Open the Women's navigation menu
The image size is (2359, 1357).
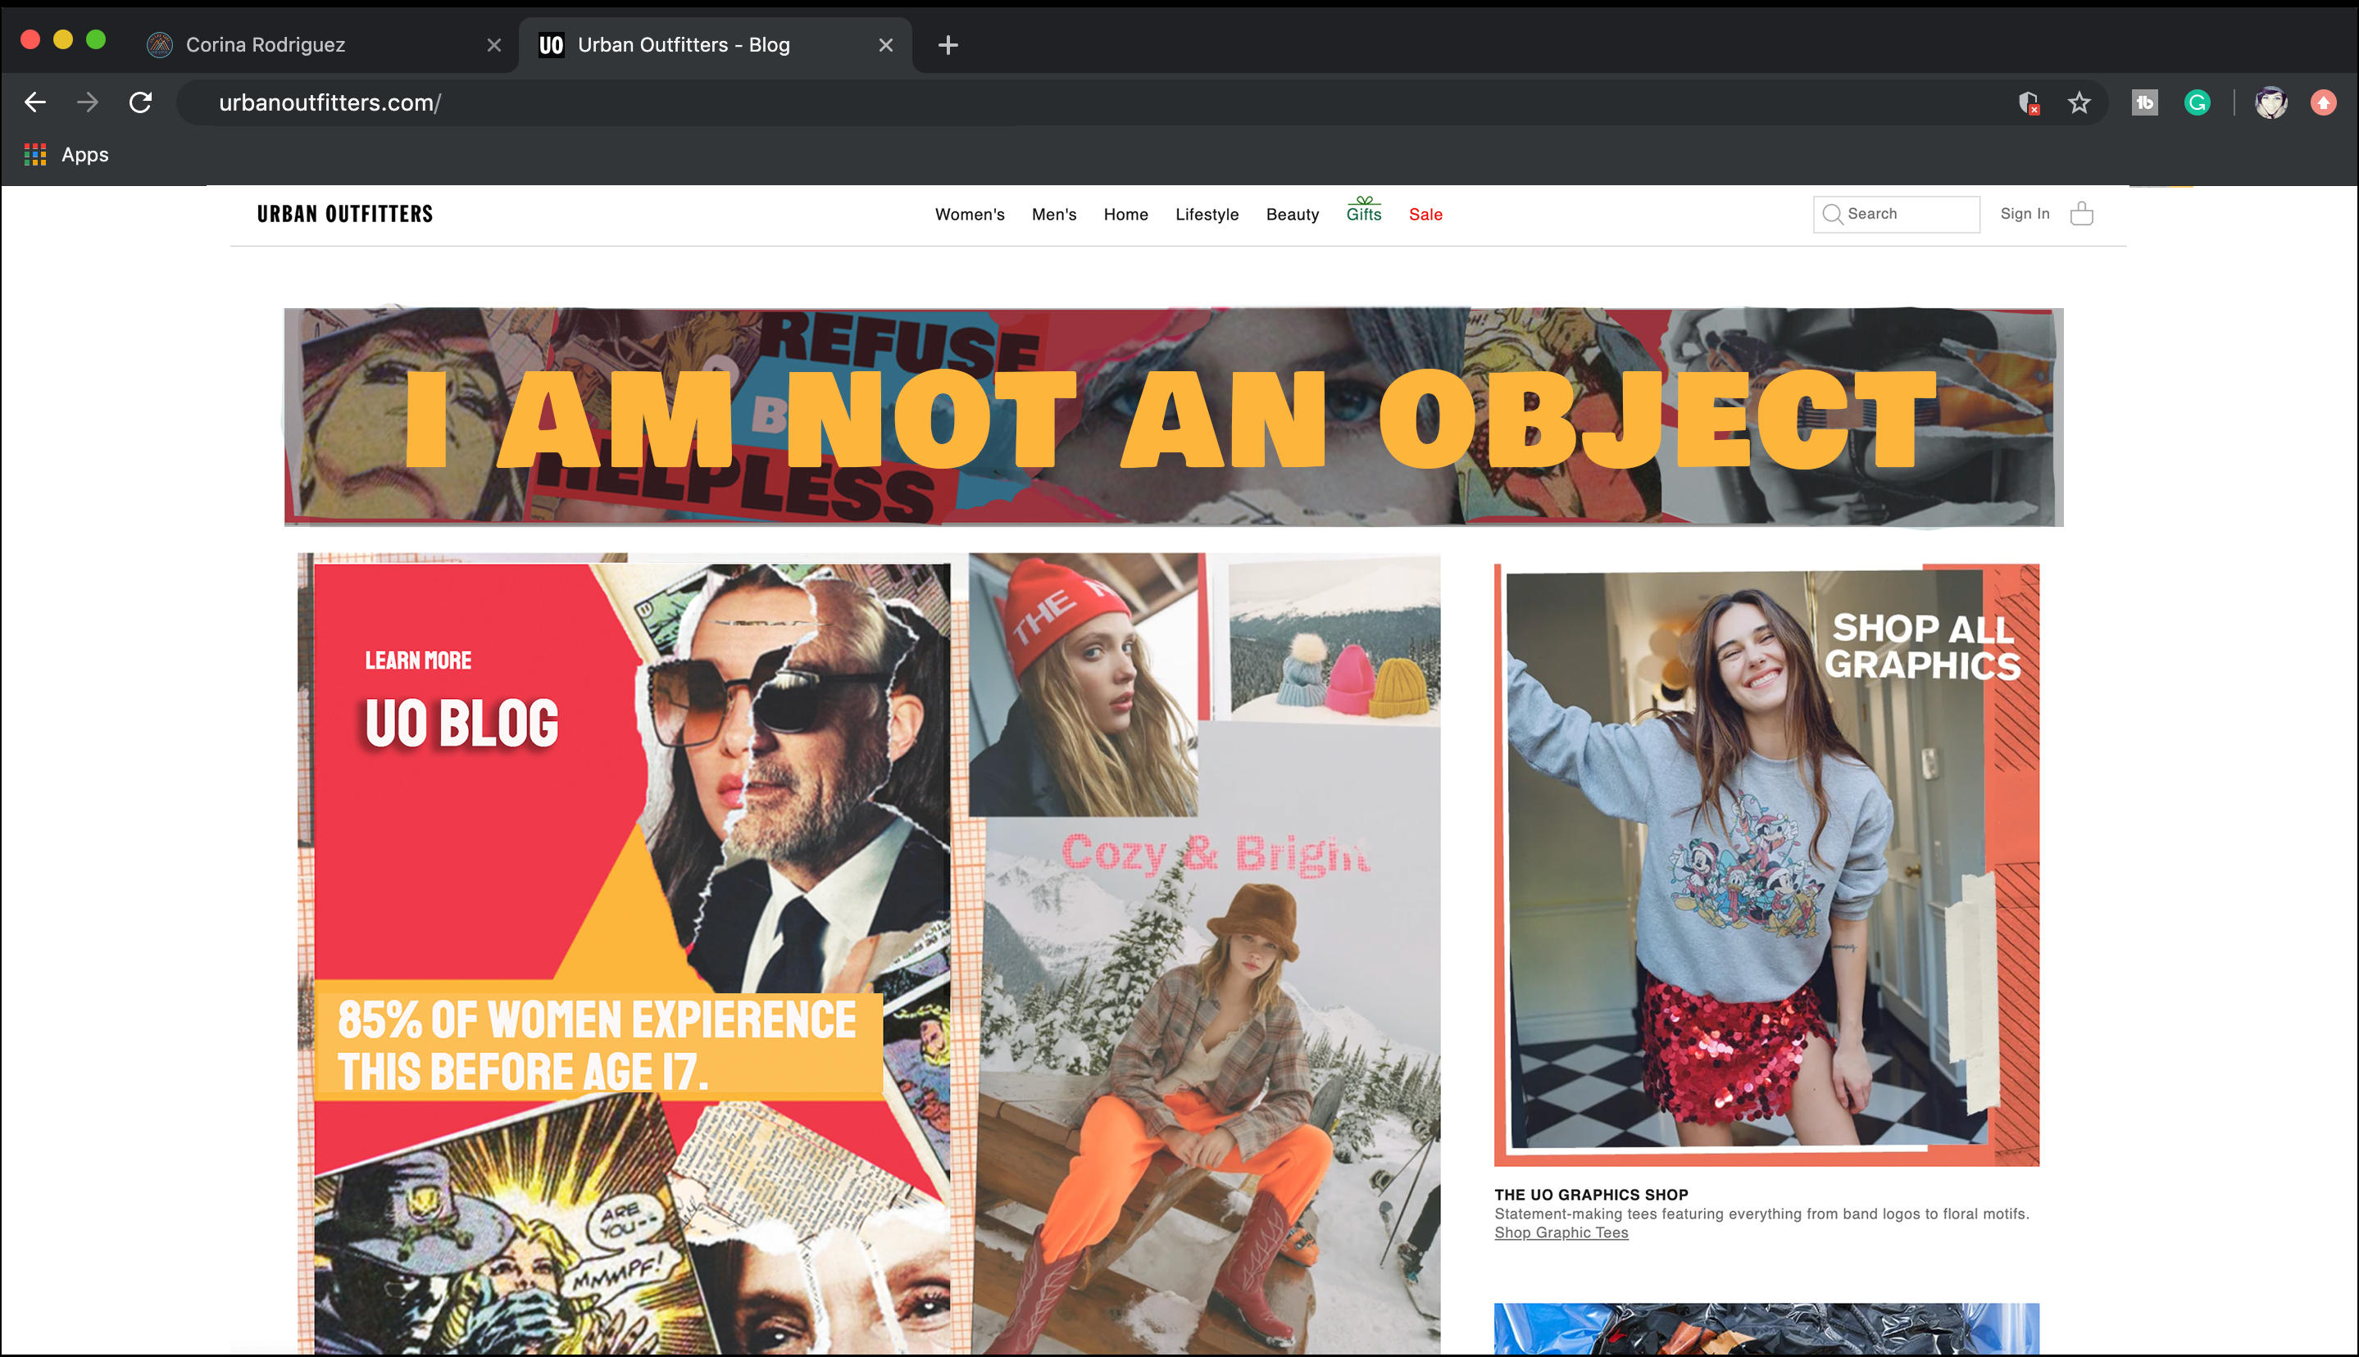970,215
